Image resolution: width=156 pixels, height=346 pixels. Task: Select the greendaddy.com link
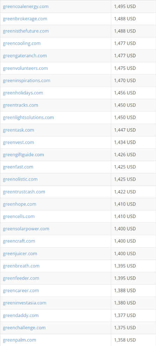[x=21, y=315]
